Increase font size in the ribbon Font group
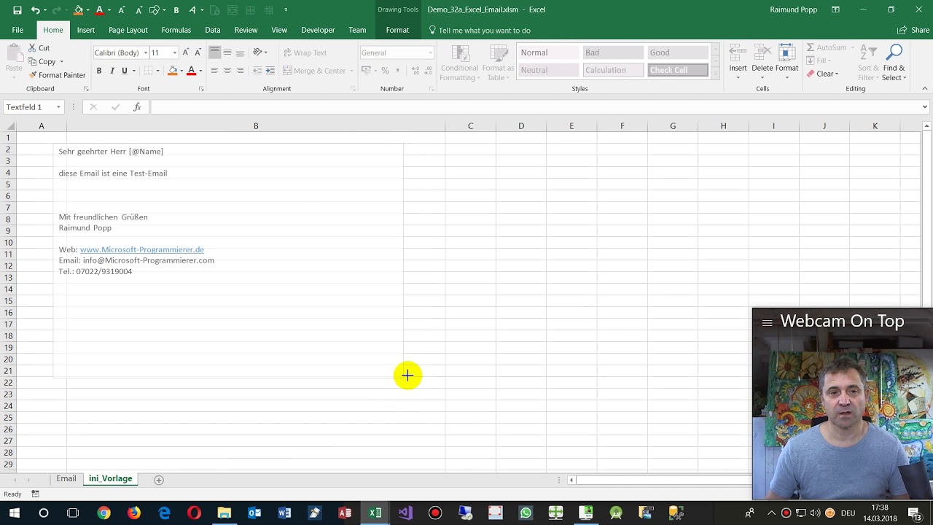933x525 pixels. pos(186,52)
